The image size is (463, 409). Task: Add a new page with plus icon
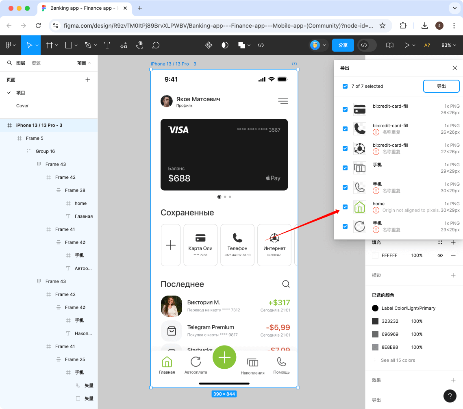pos(88,80)
